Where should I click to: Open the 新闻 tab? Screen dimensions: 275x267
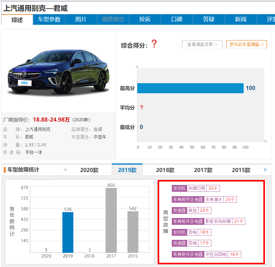(241, 19)
